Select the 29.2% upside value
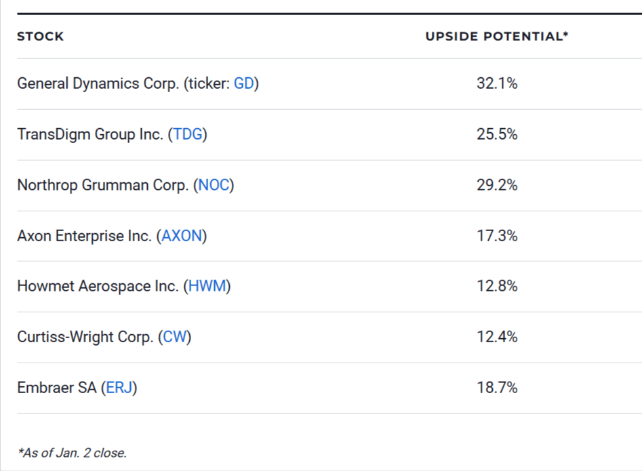642x471 pixels. point(497,185)
